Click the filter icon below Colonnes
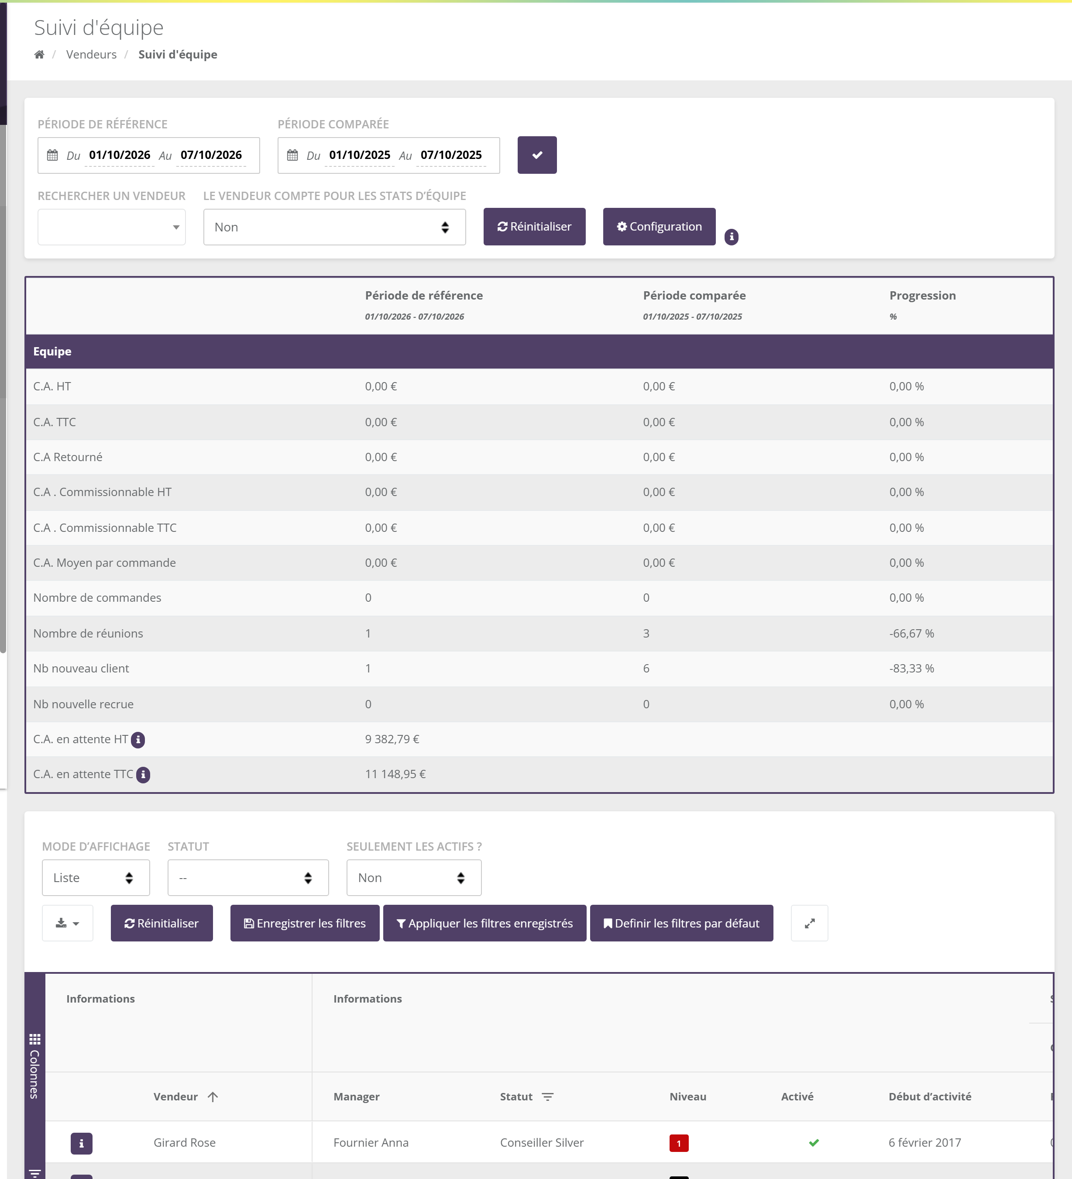 pos(35,1173)
